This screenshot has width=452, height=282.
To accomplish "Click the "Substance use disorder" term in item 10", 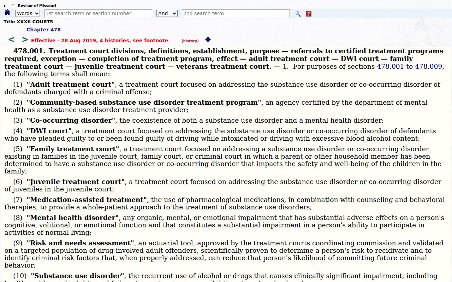I will pos(77,275).
